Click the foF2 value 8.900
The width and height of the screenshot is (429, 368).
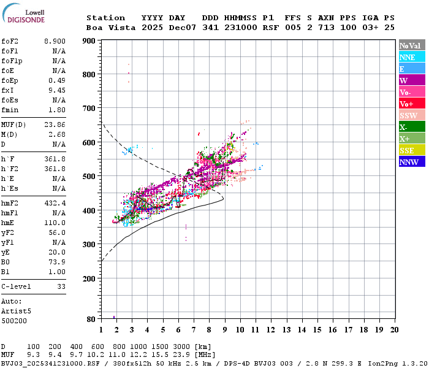(55, 41)
